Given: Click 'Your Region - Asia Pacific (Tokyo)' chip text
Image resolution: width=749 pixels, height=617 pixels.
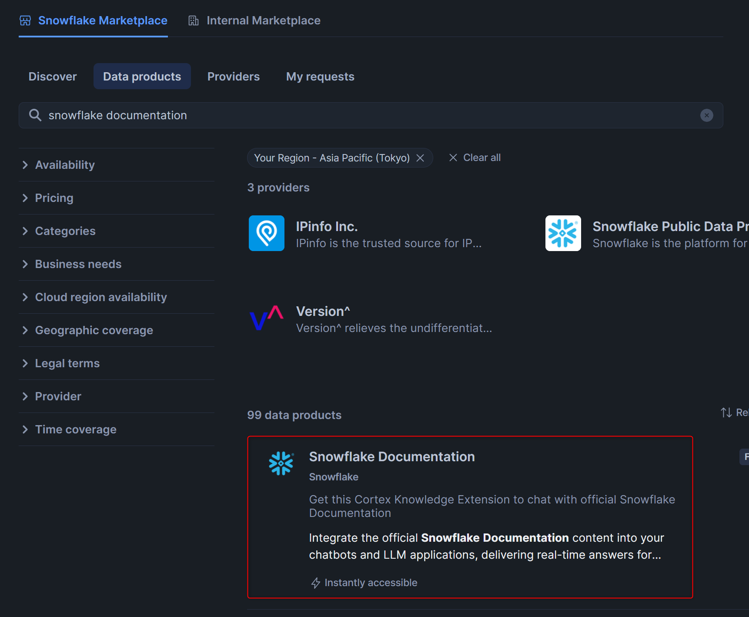Looking at the screenshot, I should click(x=332, y=158).
